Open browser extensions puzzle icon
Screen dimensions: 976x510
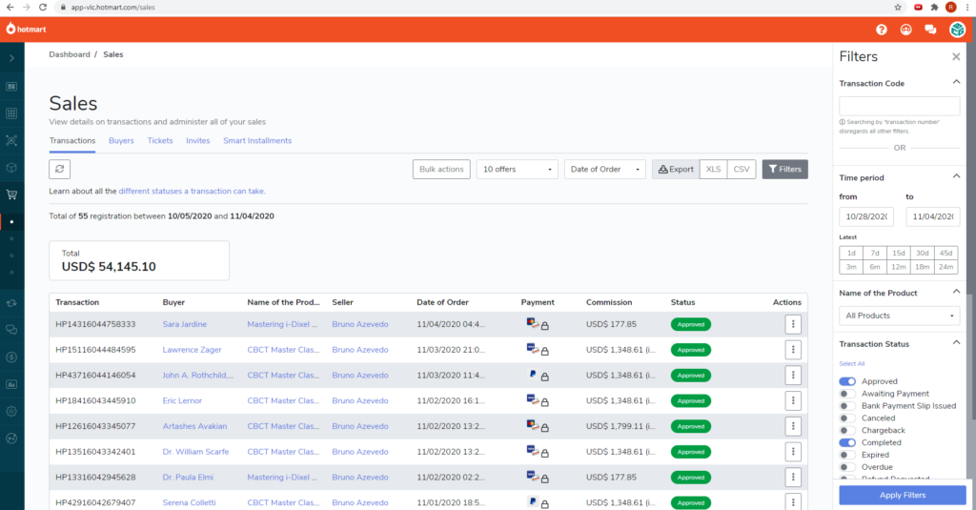(934, 8)
